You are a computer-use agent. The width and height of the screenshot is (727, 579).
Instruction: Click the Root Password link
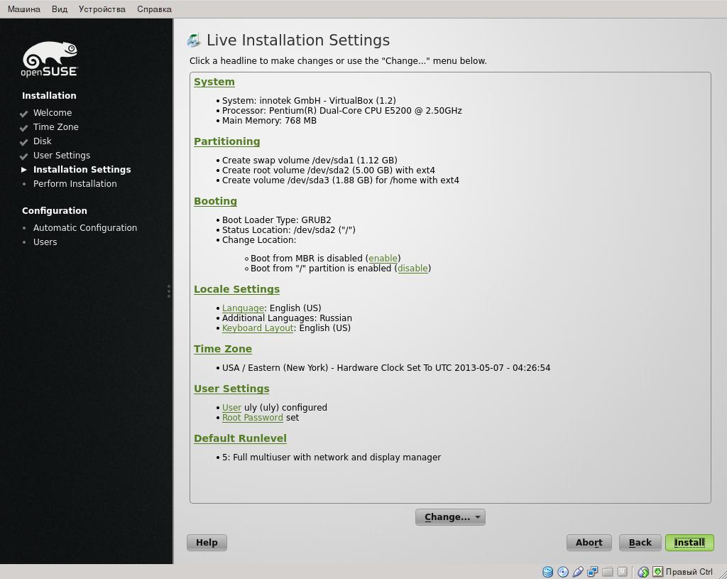click(x=253, y=418)
